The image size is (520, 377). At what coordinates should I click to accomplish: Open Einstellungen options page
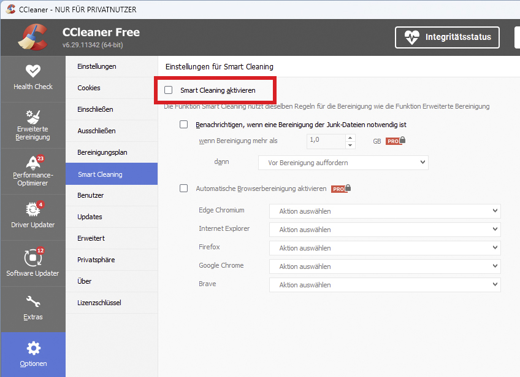click(x=112, y=66)
